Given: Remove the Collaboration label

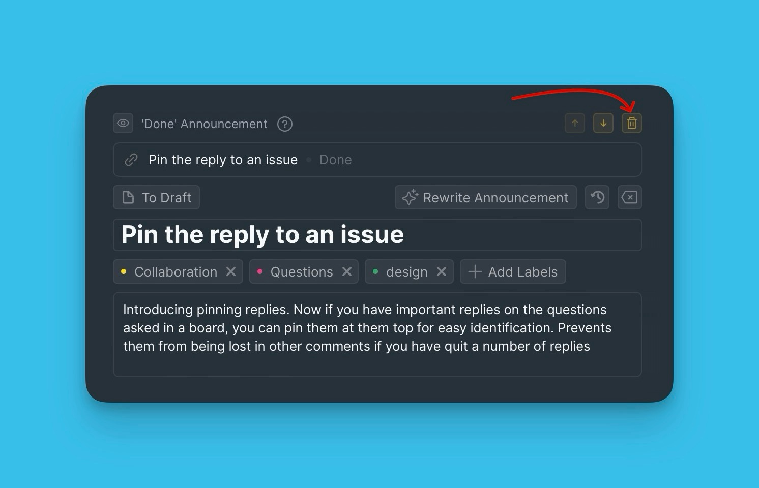Looking at the screenshot, I should point(231,271).
